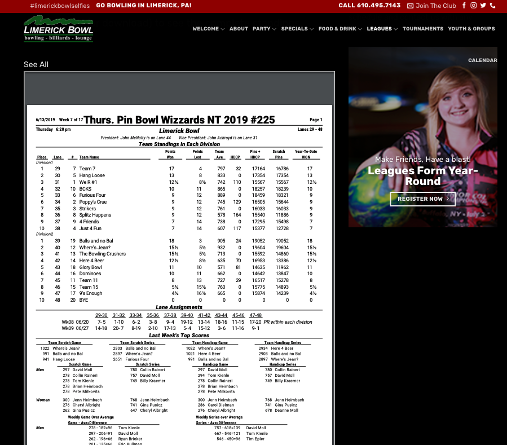Click the See All link

[36, 64]
